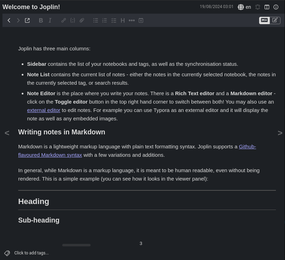Click 'Click to add tags...'
The image size is (285, 260).
[31, 253]
